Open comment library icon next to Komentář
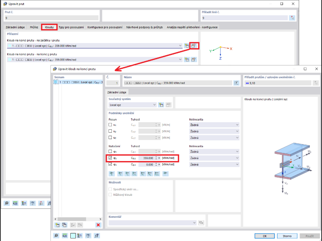This screenshot has height=241, width=322. tap(201, 223)
